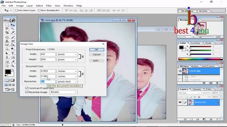Viewport: 227px width, 127px height.
Task: Select the Slice tool
Action: tap(13, 32)
